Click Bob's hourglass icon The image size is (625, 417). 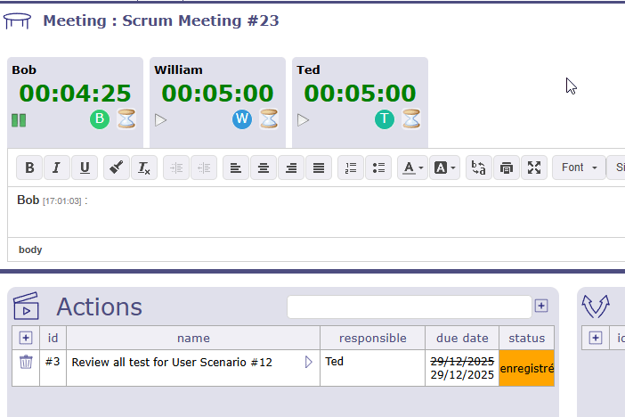(126, 119)
